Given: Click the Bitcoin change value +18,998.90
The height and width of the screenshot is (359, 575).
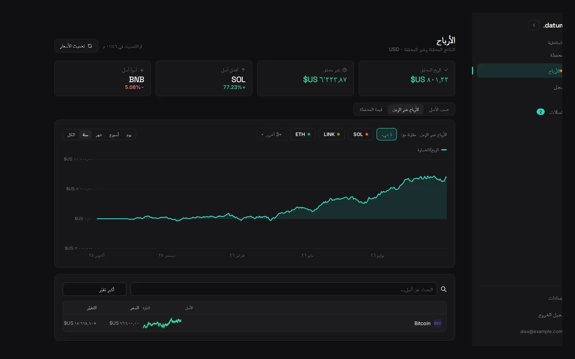Looking at the screenshot, I should click(80, 323).
